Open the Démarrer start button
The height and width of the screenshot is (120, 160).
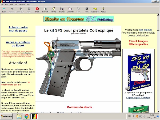click(x=6, y=116)
